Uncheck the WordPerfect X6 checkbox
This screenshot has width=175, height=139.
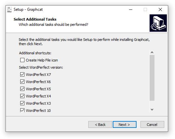pyautogui.click(x=22, y=81)
